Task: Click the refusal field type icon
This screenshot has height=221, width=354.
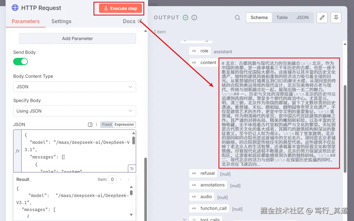Action: pos(194,173)
